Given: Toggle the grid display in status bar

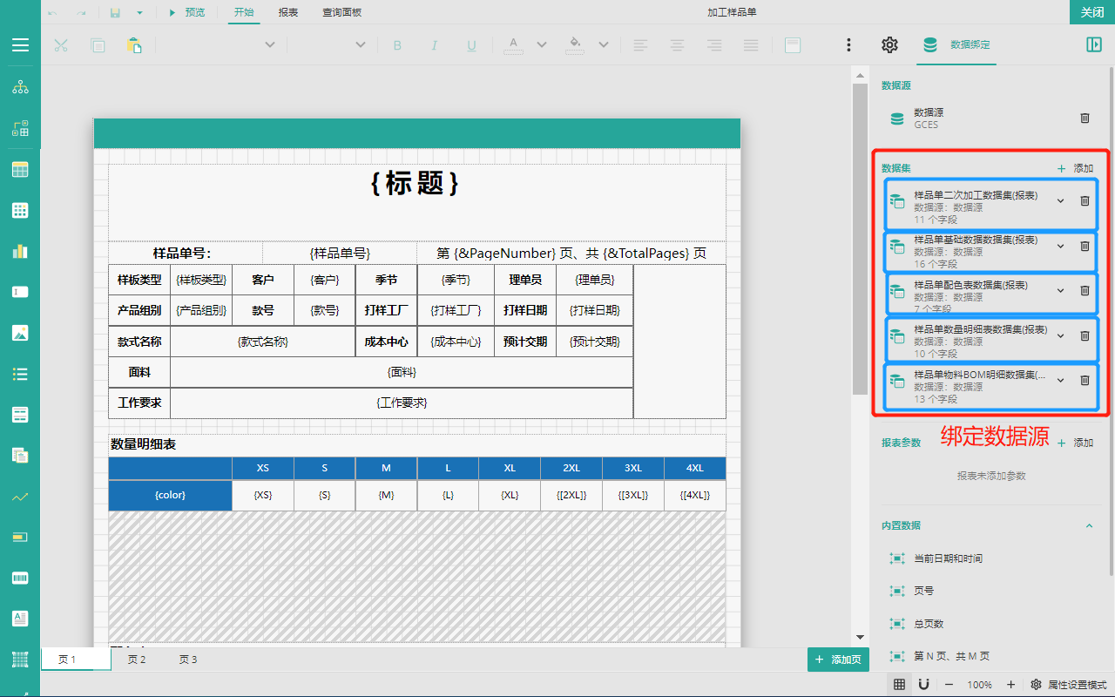Looking at the screenshot, I should (900, 685).
